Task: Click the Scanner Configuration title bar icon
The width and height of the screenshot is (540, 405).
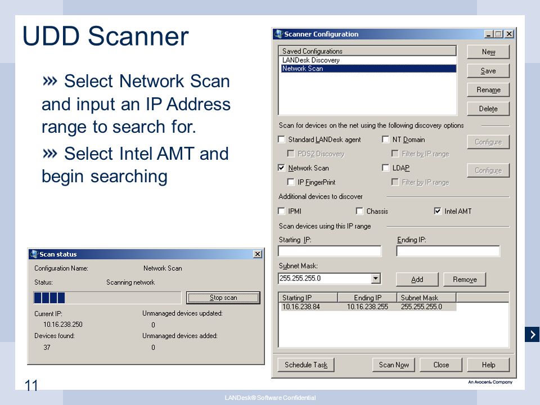Action: [x=278, y=34]
